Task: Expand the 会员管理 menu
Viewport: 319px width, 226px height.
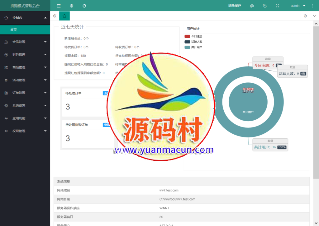Action: pos(25,42)
